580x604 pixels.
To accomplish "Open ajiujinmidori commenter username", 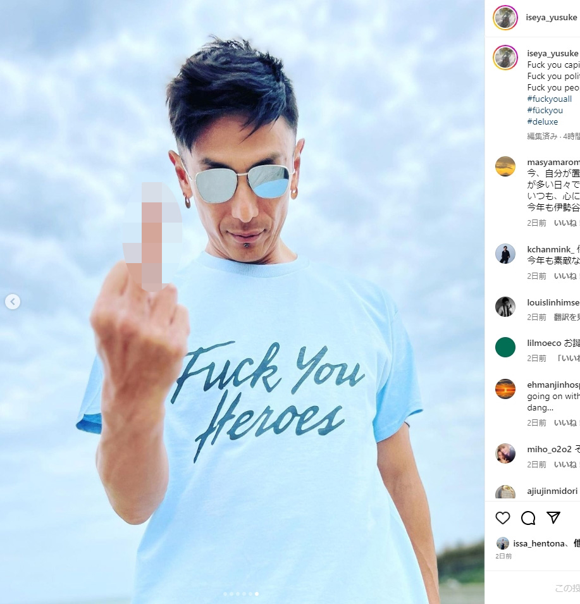I will coord(552,491).
